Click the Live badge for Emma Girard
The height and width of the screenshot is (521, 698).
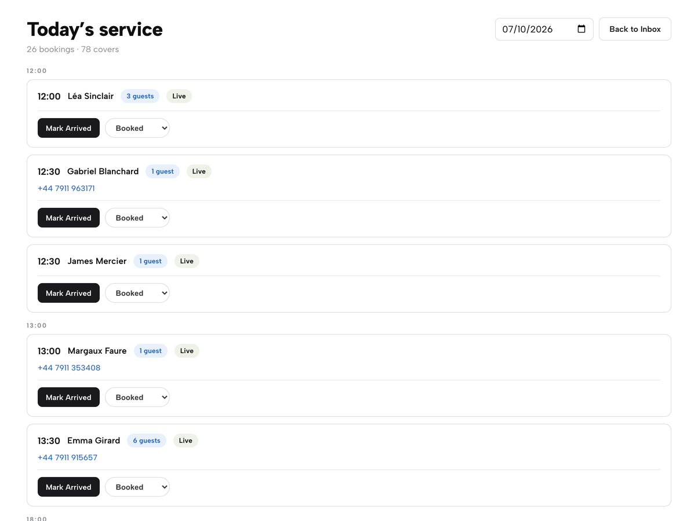tap(186, 441)
